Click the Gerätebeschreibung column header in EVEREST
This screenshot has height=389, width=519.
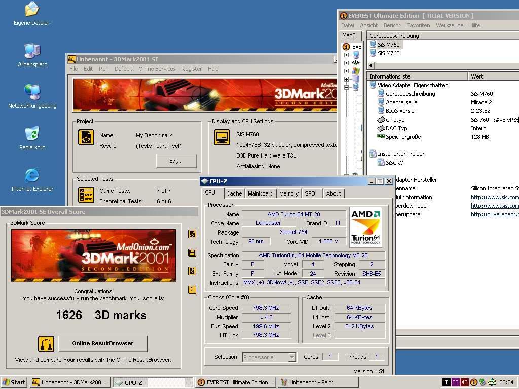[443, 36]
